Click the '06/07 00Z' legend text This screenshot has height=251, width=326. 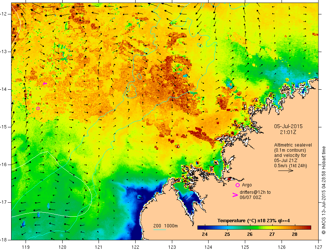(x=250, y=197)
